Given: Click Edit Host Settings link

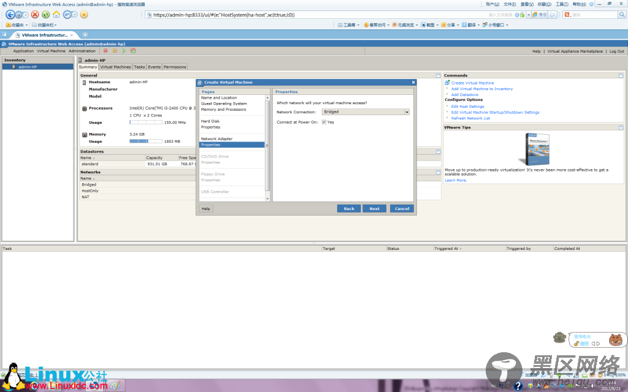Looking at the screenshot, I should pyautogui.click(x=467, y=107).
